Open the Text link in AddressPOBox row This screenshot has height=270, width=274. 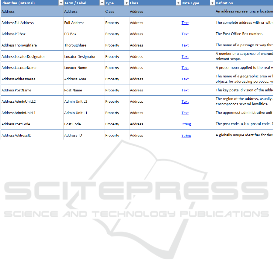(185, 34)
